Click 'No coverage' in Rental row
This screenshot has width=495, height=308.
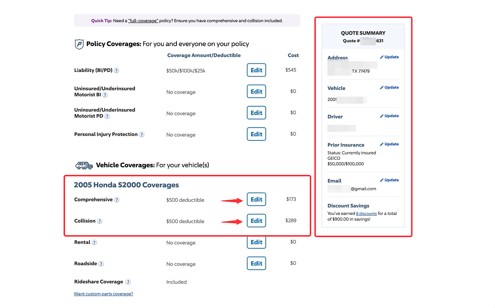tap(181, 243)
